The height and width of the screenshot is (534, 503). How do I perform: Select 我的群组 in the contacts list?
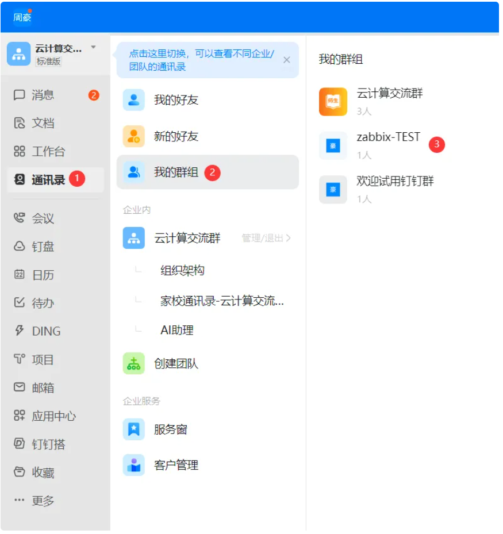(176, 172)
